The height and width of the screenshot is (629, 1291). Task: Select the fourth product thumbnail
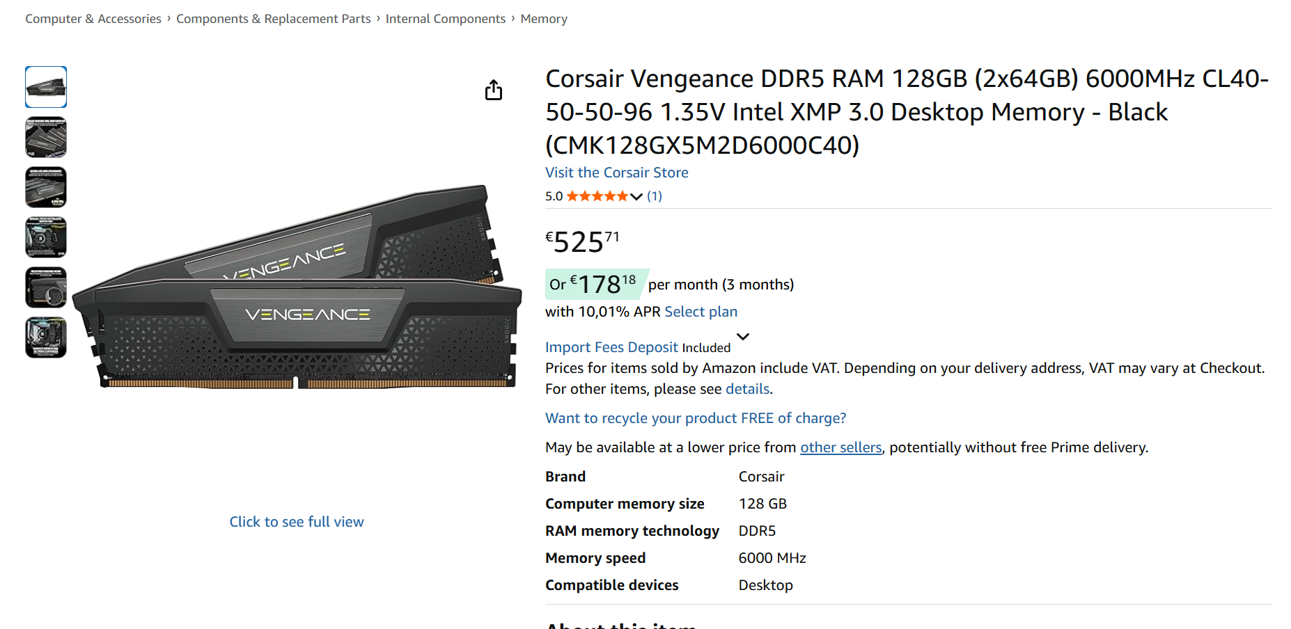pyautogui.click(x=46, y=237)
